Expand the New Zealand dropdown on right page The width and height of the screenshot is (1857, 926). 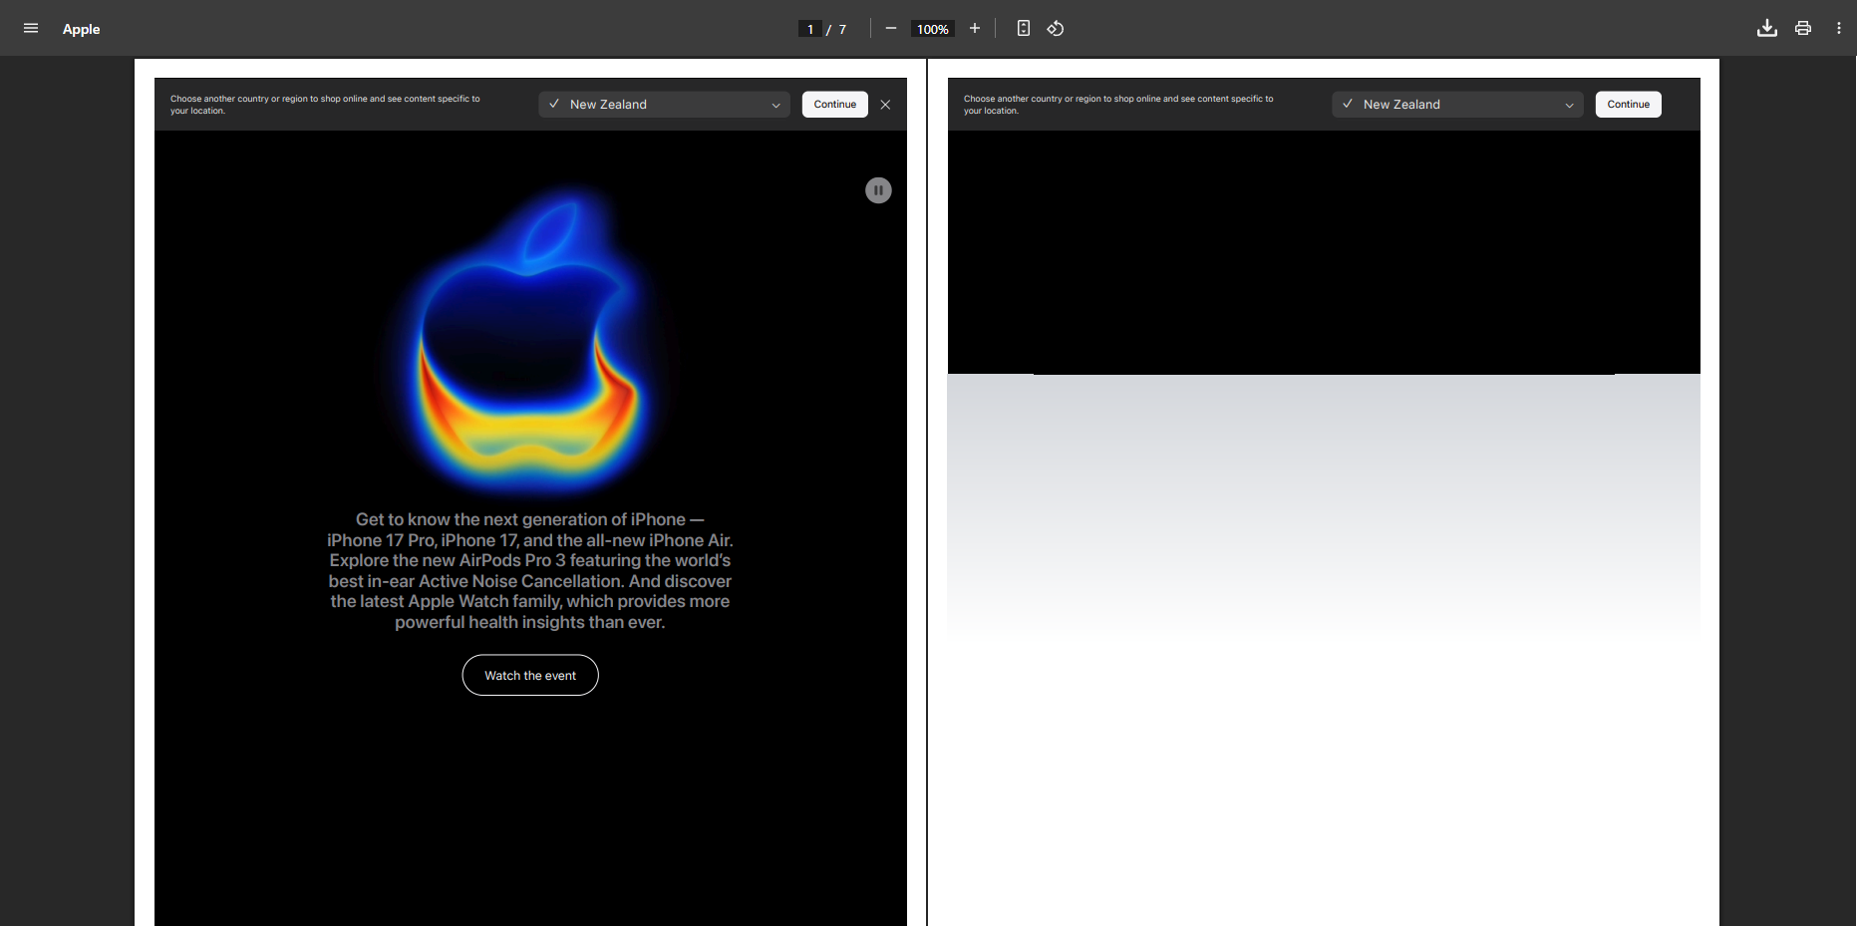pos(1457,105)
